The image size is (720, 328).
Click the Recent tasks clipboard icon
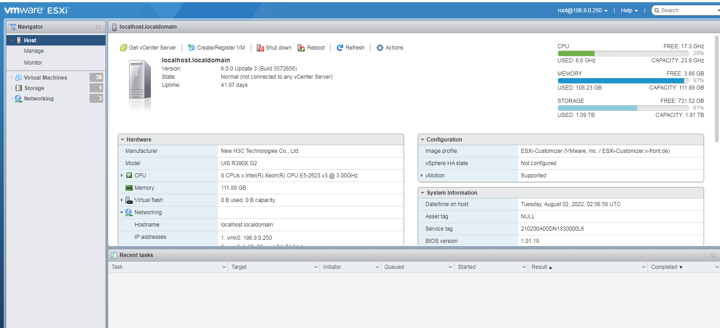tap(114, 255)
